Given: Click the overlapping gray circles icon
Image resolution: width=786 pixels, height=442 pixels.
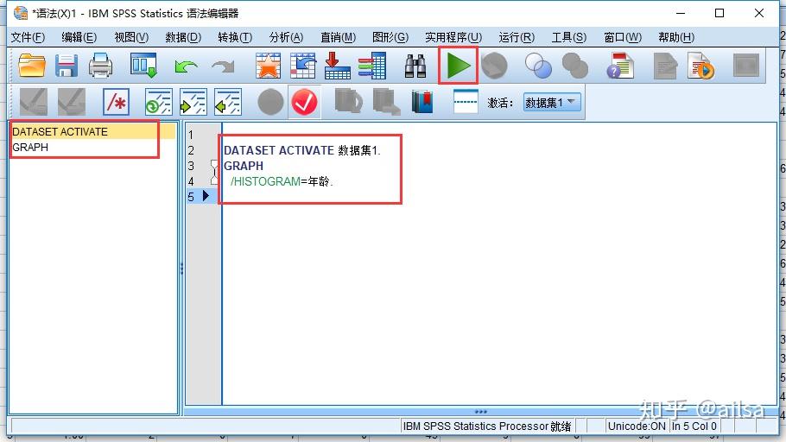Looking at the screenshot, I should point(575,66).
